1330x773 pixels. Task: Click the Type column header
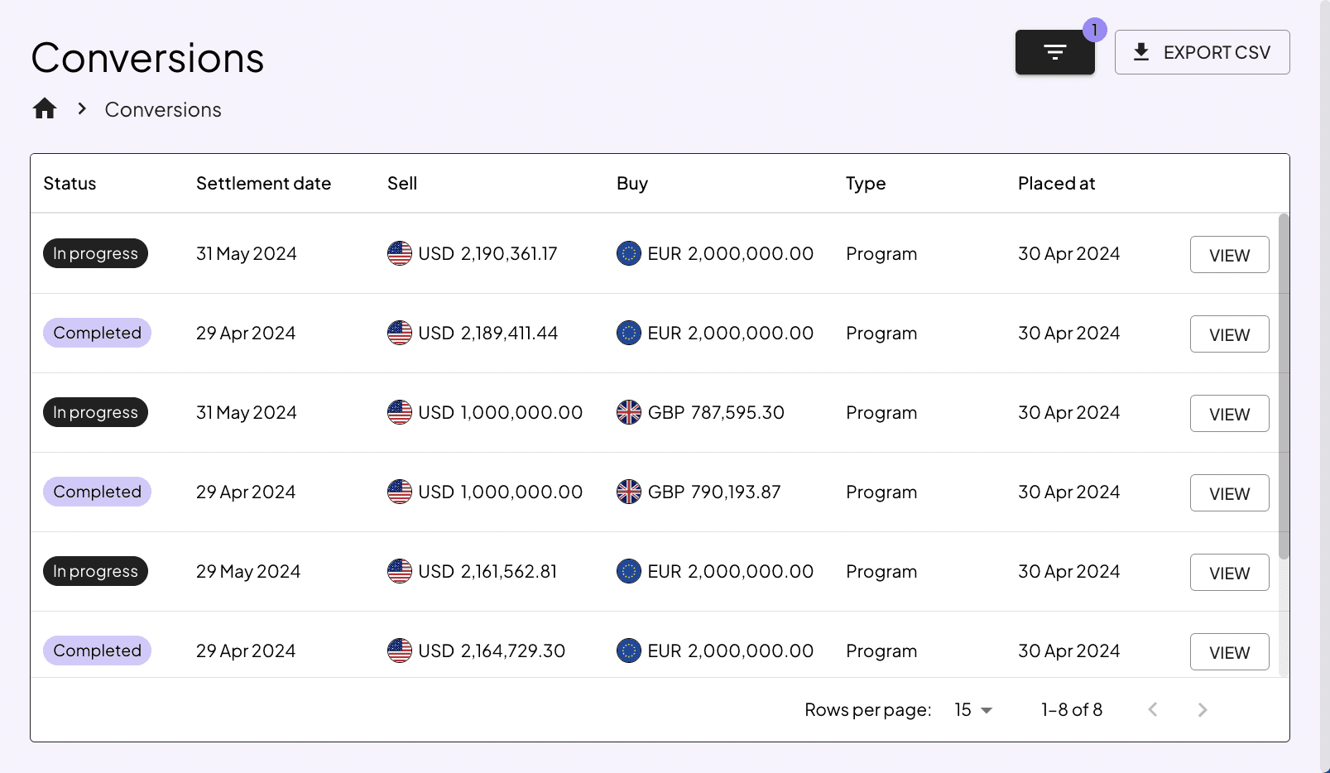(x=866, y=184)
